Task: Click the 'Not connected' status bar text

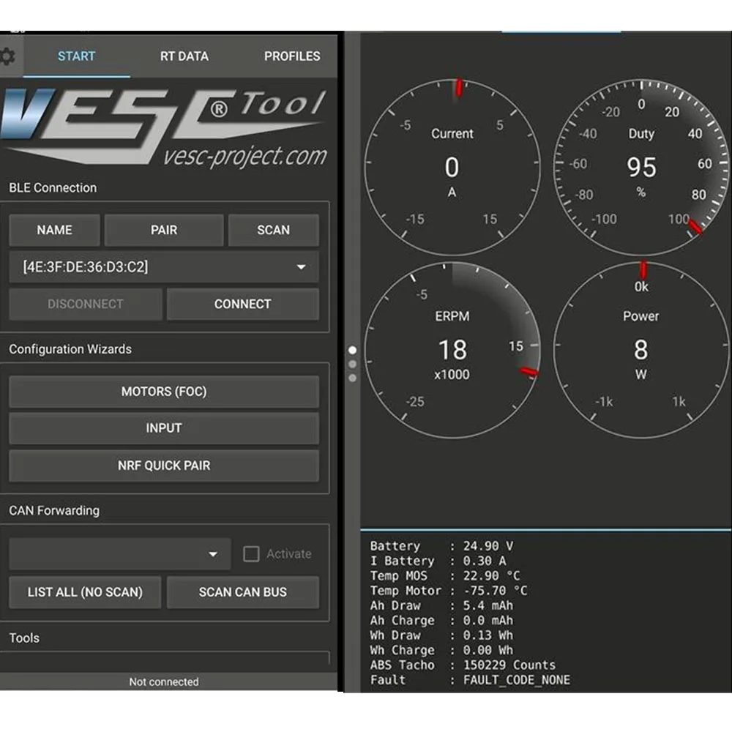Action: pyautogui.click(x=164, y=682)
